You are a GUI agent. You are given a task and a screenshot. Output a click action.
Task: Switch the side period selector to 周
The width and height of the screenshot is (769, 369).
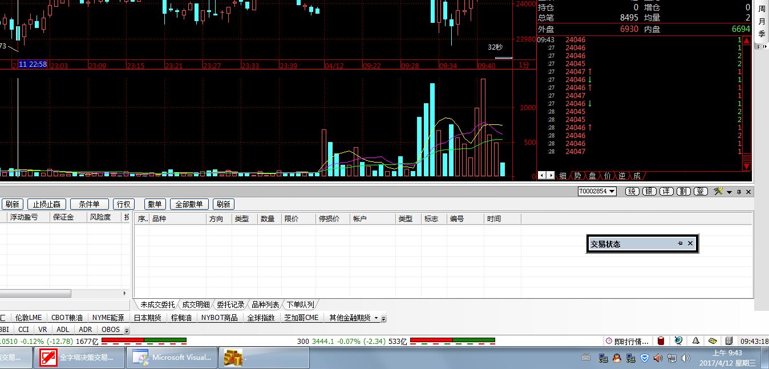click(x=762, y=9)
